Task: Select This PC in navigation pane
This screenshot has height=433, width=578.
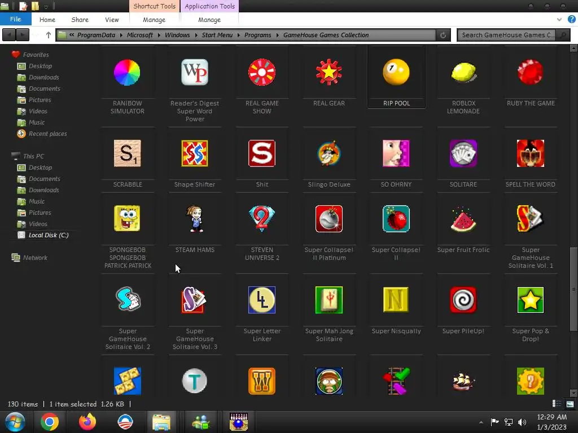Action: point(28,156)
